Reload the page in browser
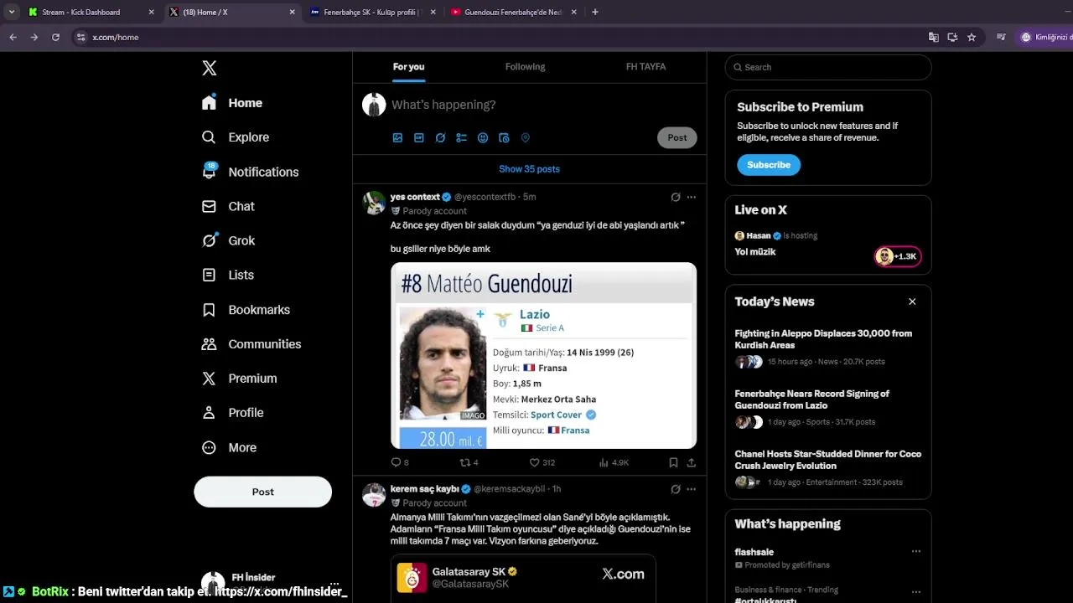The height and width of the screenshot is (603, 1073). pos(55,37)
